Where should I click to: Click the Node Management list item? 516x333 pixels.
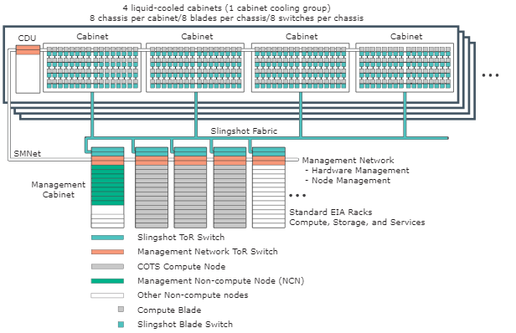coord(348,181)
